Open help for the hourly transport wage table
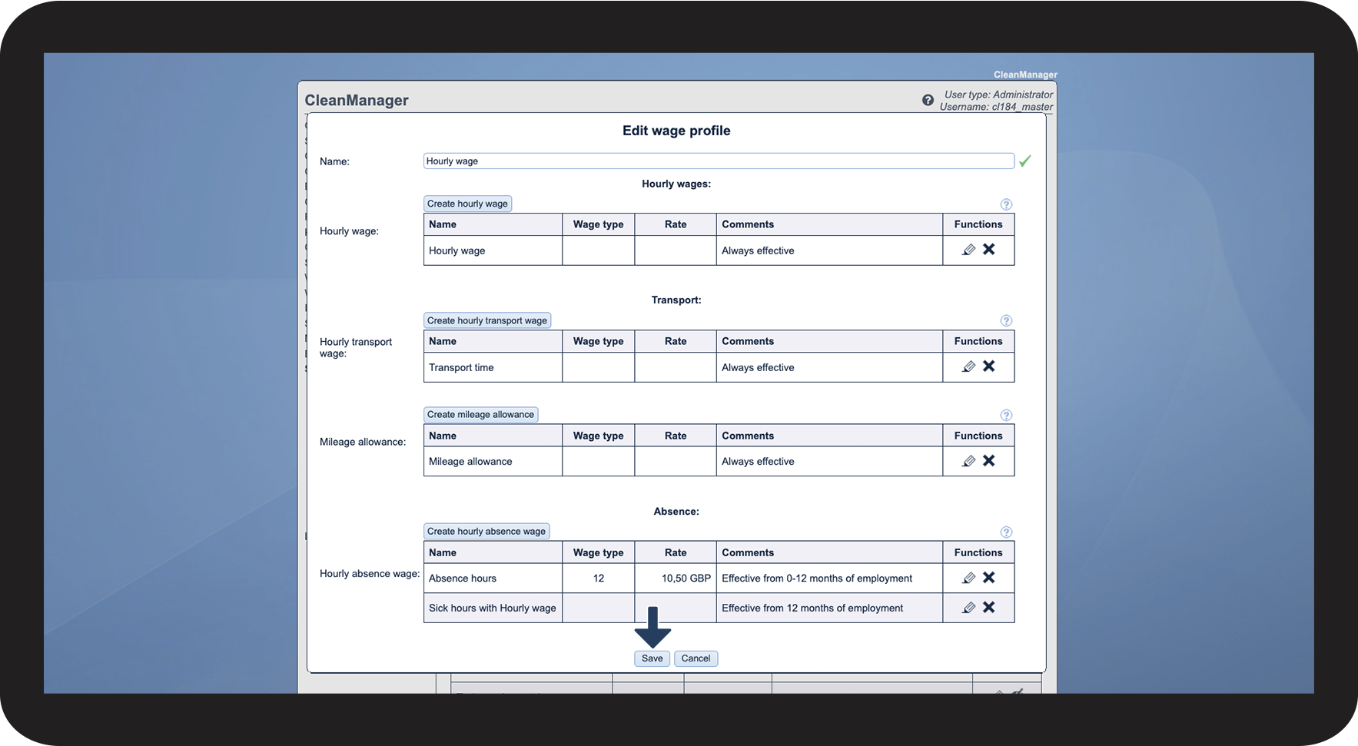This screenshot has height=746, width=1358. tap(1006, 320)
